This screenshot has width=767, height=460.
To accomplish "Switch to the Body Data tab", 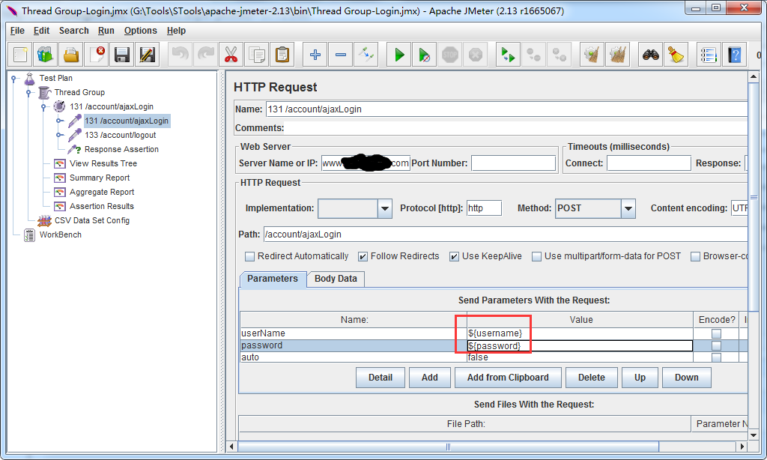I will [336, 279].
